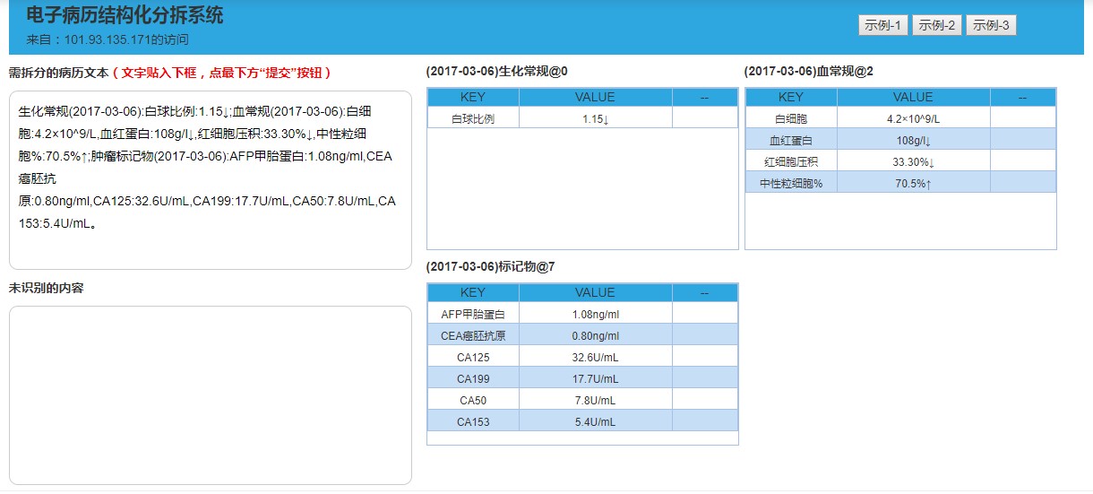
Task: Select the 33.30%↓ value for 红细胞压积
Action: coord(913,162)
